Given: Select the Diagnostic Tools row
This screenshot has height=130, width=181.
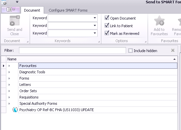Looking at the screenshot, I should (x=98, y=72).
